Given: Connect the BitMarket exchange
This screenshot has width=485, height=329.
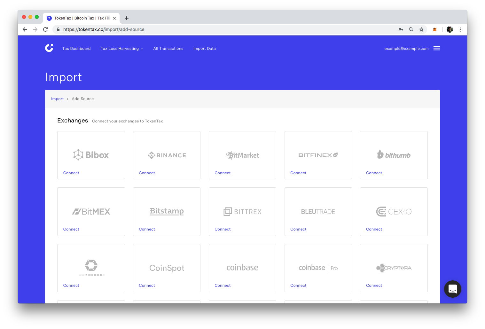Looking at the screenshot, I should tap(223, 173).
